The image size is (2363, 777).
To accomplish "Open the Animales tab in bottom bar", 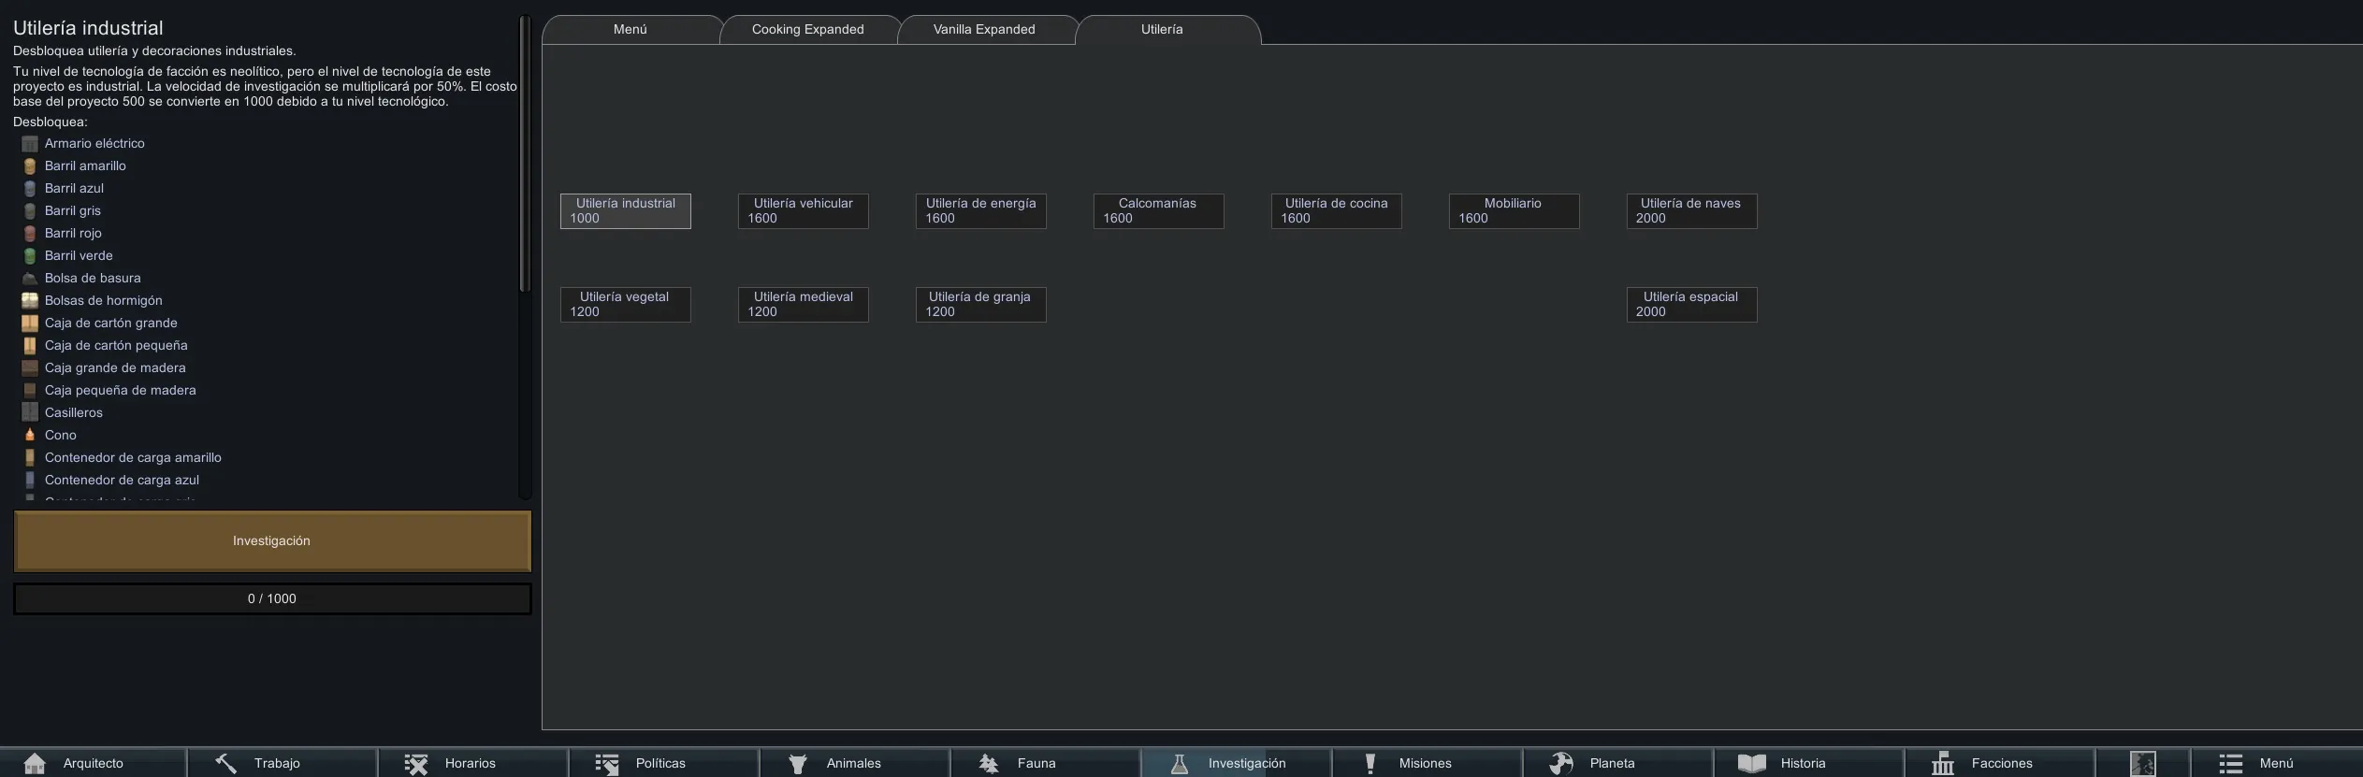I will click(x=853, y=763).
